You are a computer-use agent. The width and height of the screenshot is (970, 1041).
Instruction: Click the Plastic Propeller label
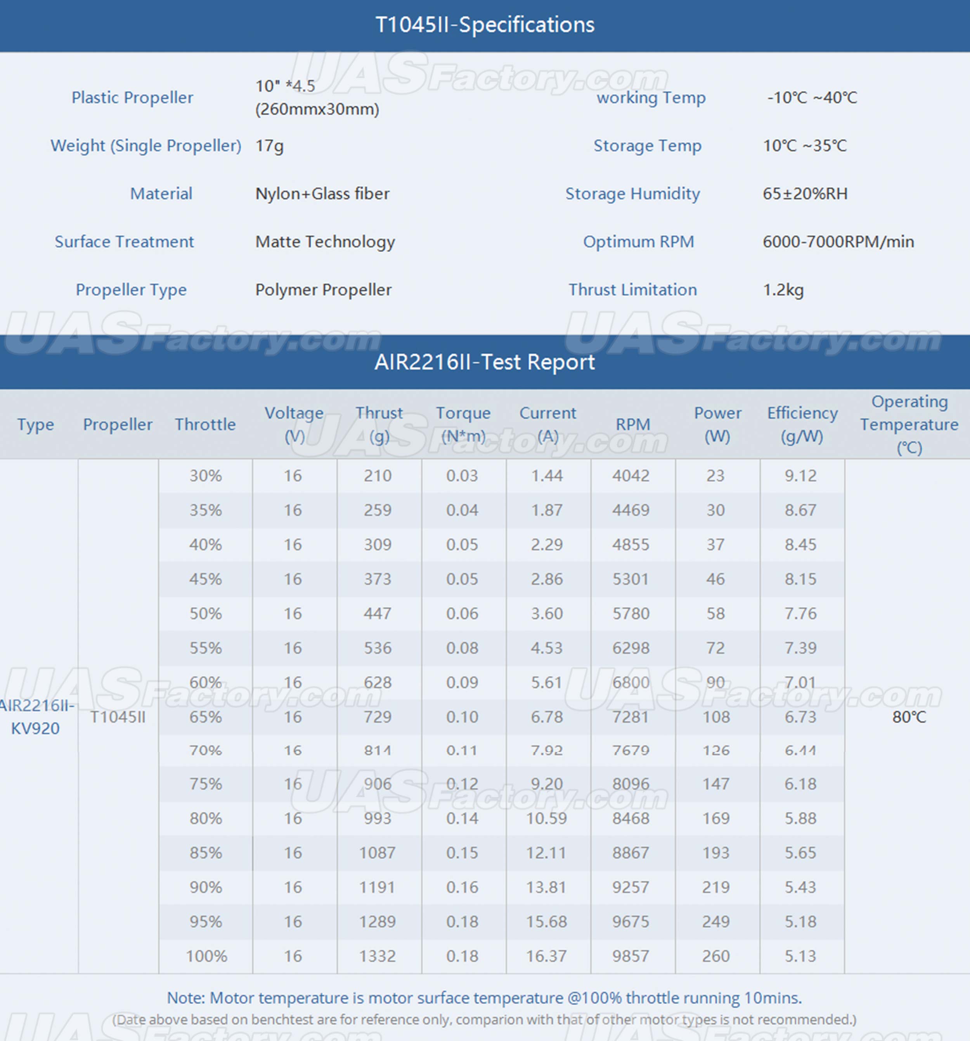click(133, 97)
